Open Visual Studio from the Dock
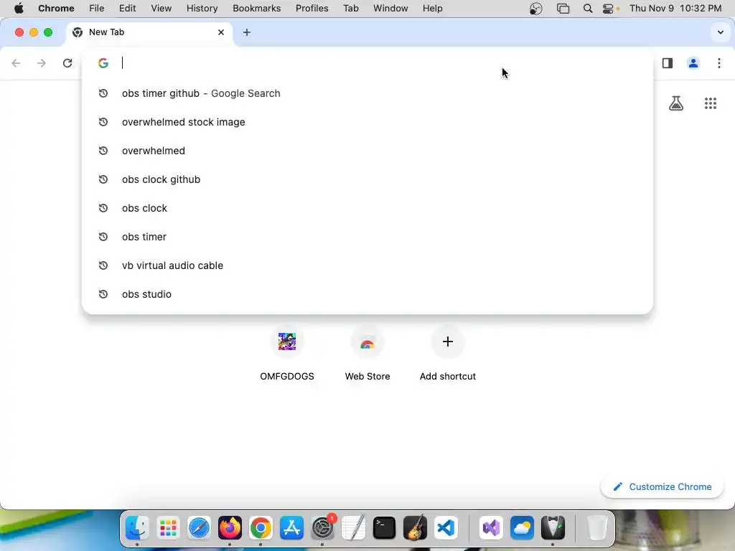The image size is (735, 551). coord(491,528)
